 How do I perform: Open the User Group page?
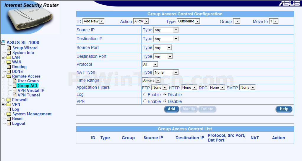28,81
